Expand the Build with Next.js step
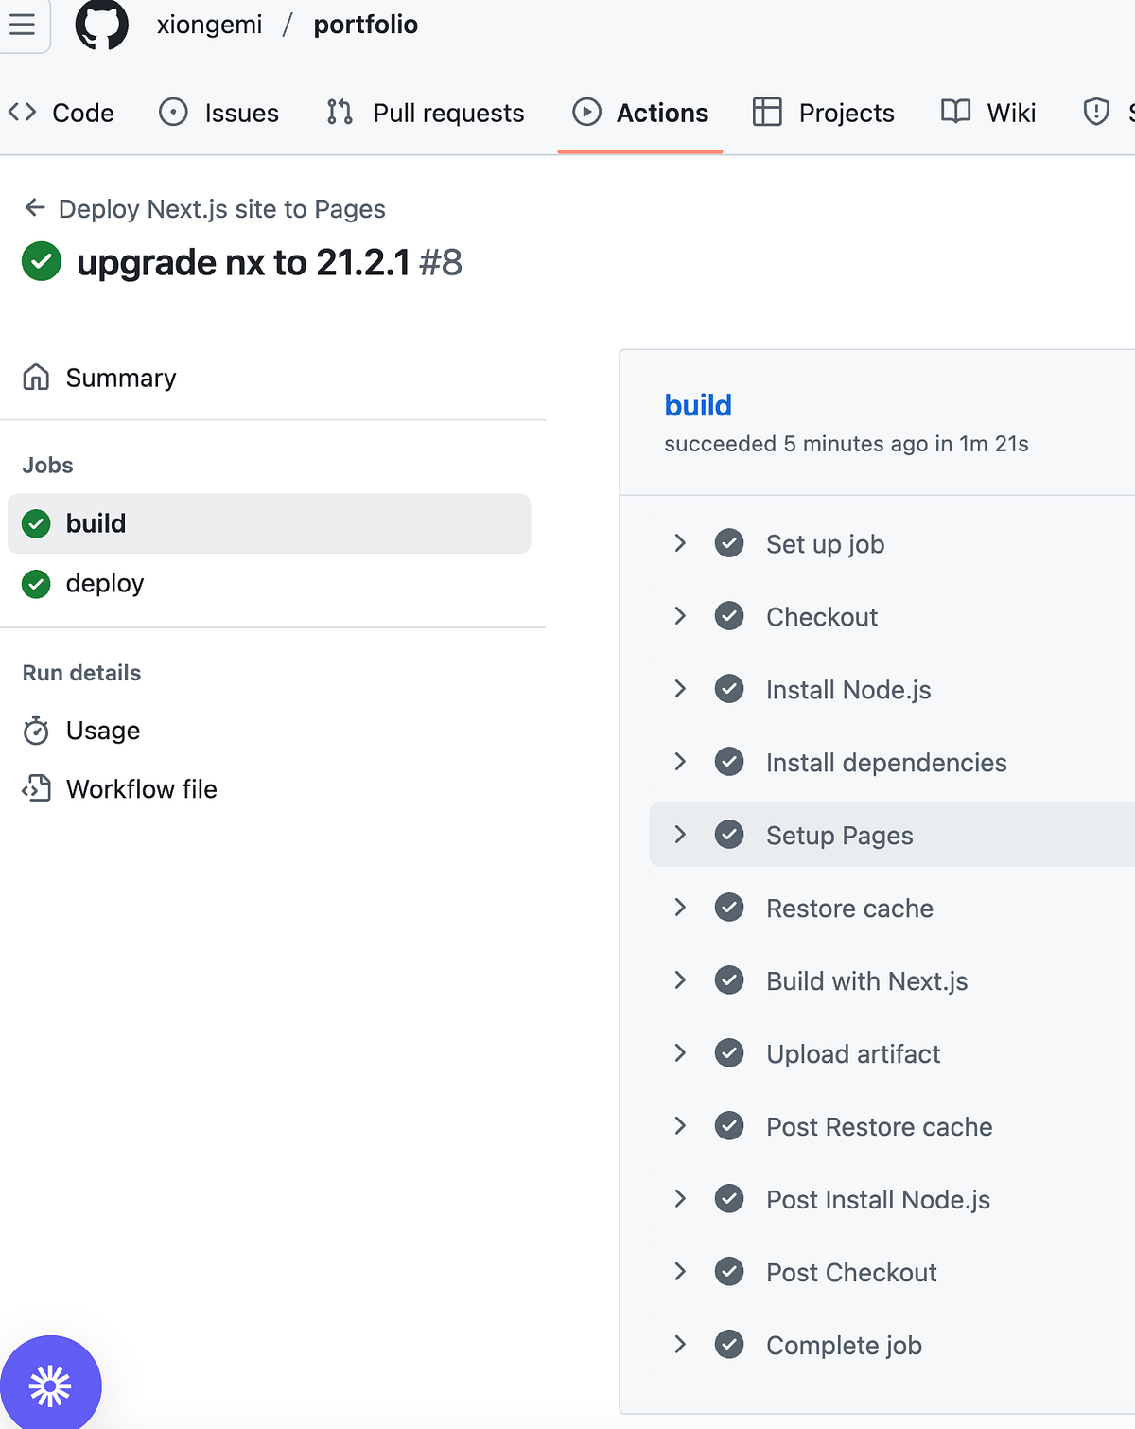The height and width of the screenshot is (1429, 1135). point(680,980)
